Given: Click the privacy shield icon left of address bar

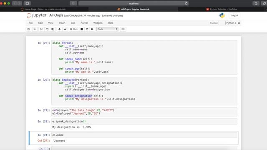Looking at the screenshot, I should click(73, 3).
